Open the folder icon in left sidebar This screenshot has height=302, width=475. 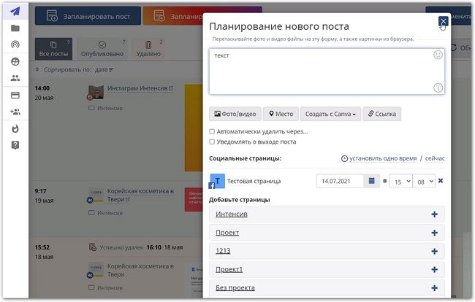click(15, 28)
